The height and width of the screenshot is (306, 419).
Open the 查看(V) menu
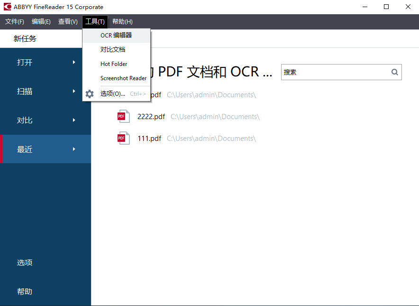[67, 21]
